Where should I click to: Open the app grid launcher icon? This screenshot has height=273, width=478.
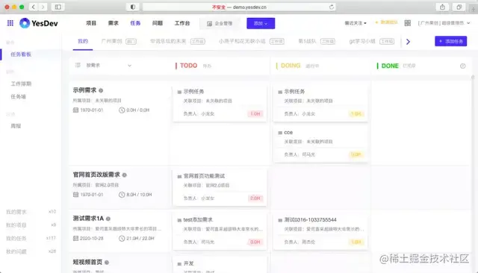click(x=10, y=23)
